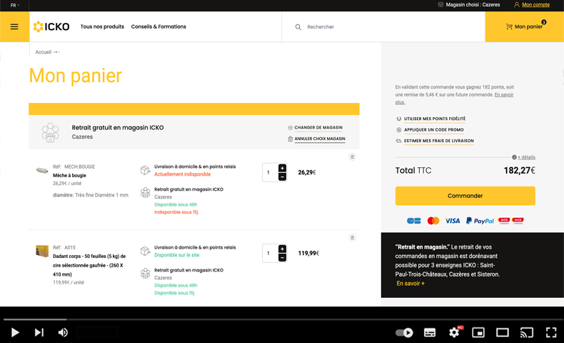
Task: Click the Mastercard payment logo
Action: point(433,221)
